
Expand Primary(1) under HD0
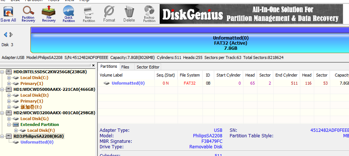9,83
